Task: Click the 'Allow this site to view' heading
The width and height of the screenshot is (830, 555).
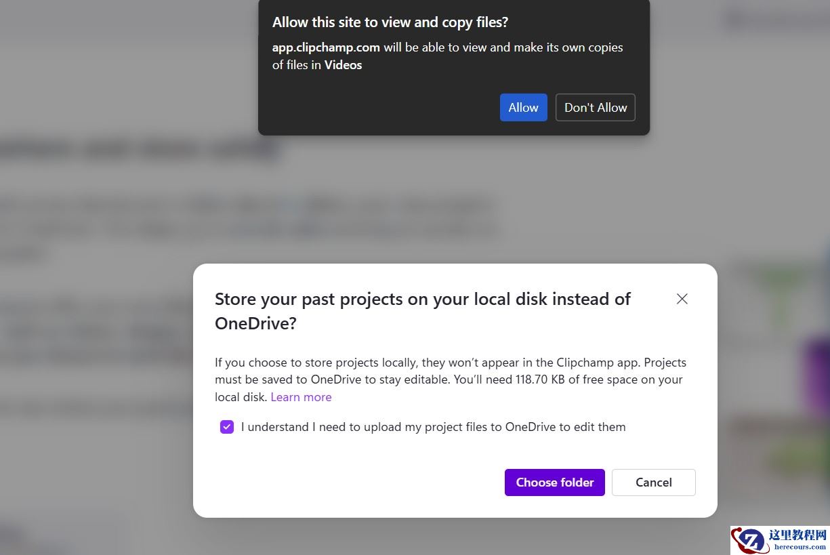Action: pyautogui.click(x=390, y=22)
